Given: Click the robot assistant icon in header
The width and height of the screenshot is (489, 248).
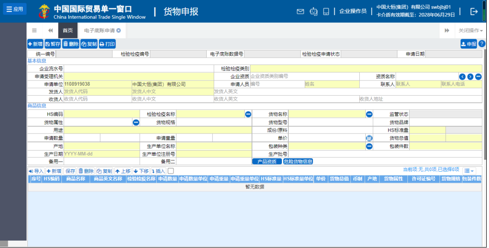Looking at the screenshot, I should point(313,11).
